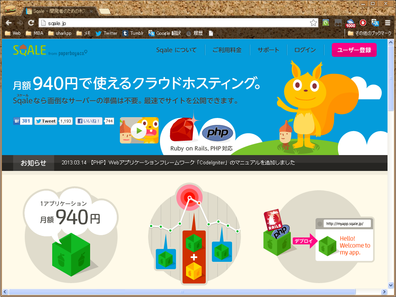Expand その他のブックマーク folder

point(369,33)
